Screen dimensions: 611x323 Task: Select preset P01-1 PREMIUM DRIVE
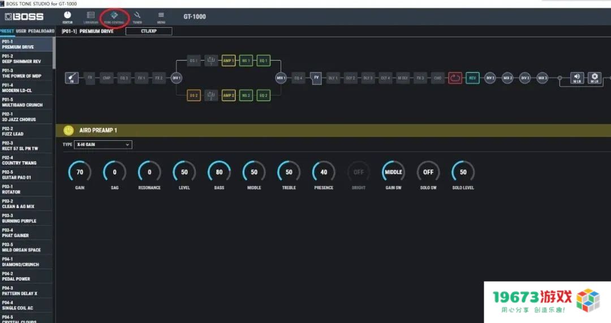(x=26, y=44)
